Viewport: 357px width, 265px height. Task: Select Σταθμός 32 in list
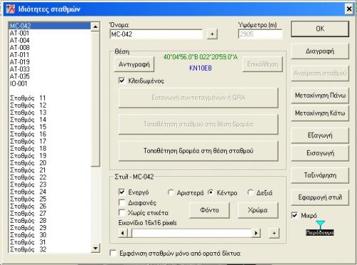tap(50, 249)
